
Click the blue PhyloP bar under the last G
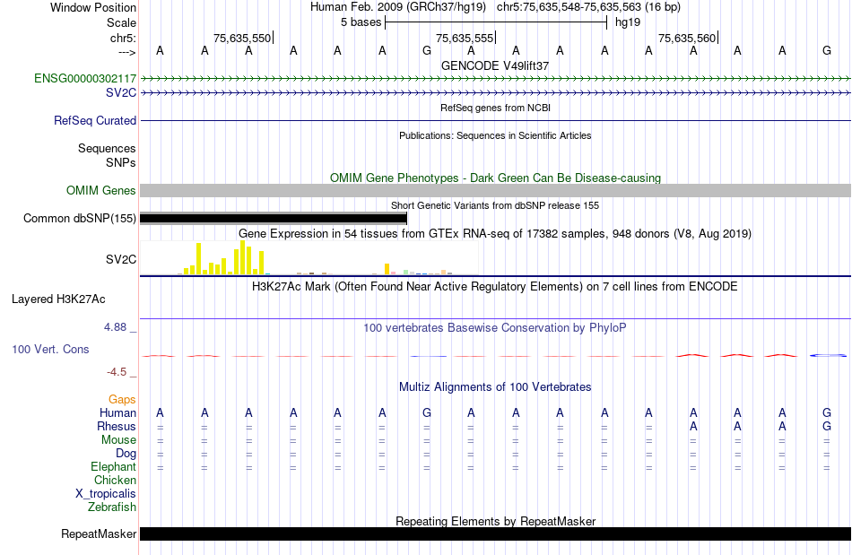tap(828, 356)
